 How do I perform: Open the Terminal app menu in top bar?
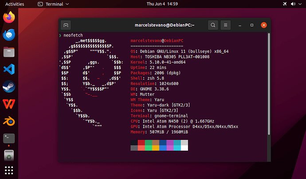pos(53,4)
